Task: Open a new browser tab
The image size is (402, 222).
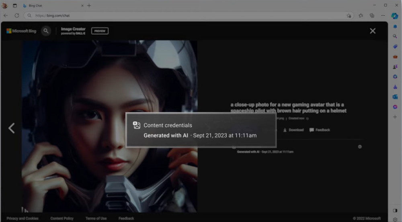Action: (x=89, y=5)
